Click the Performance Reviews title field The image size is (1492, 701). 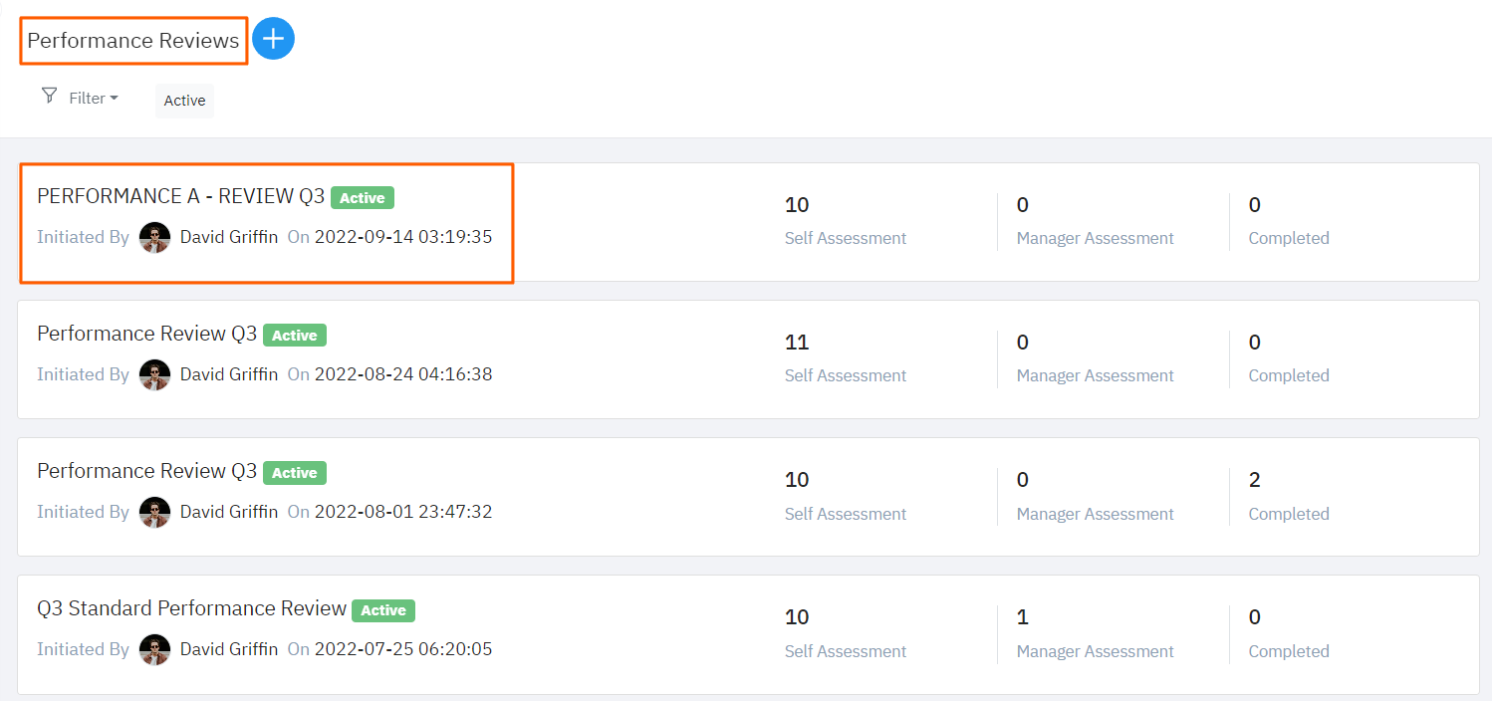(x=133, y=40)
